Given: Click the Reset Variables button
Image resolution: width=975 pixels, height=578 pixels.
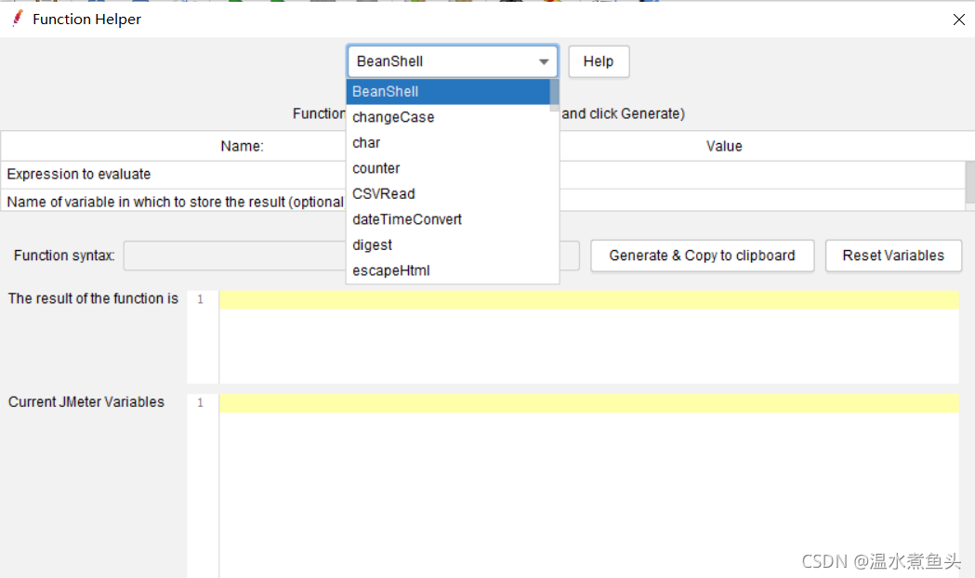Looking at the screenshot, I should [893, 256].
